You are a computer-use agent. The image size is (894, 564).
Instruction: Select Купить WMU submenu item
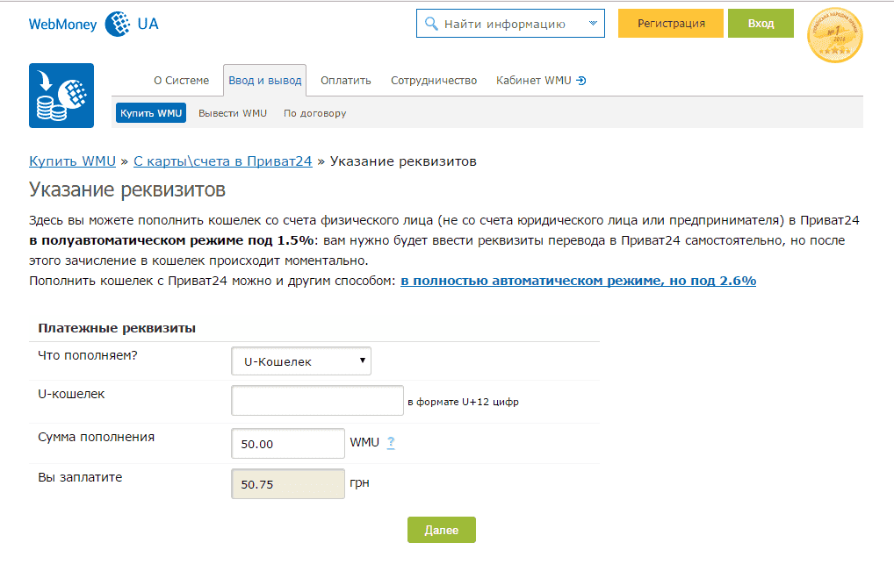point(151,113)
